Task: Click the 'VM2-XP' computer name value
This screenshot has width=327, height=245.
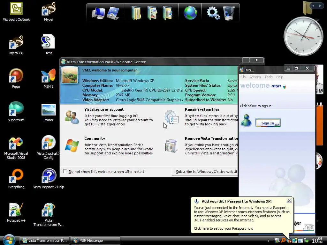Action: [x=123, y=85]
